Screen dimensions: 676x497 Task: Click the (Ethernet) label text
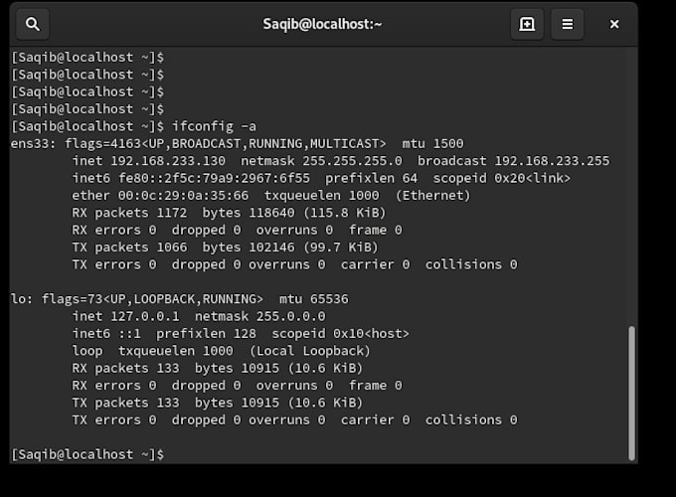[x=432, y=196]
